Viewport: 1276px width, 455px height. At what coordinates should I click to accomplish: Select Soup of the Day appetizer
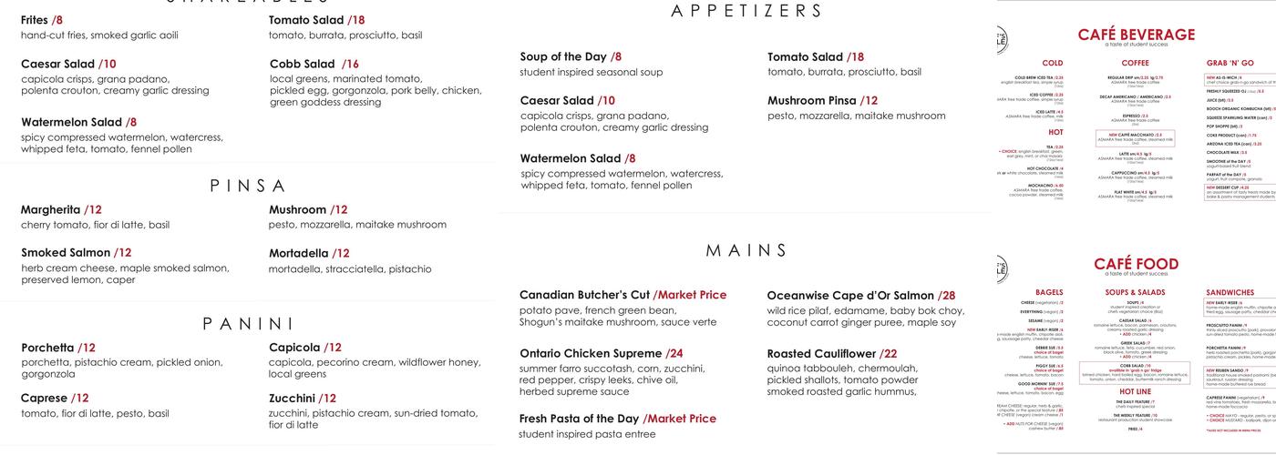point(571,57)
